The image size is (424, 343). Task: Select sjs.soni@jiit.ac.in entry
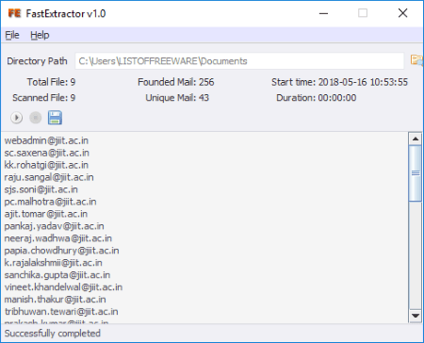pos(41,189)
